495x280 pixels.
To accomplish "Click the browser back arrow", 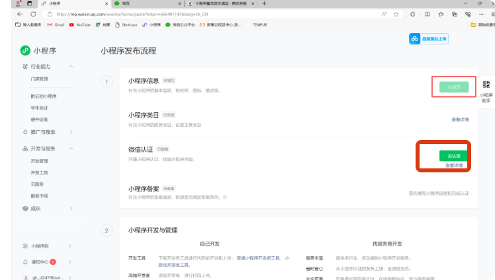I will tap(20, 14).
